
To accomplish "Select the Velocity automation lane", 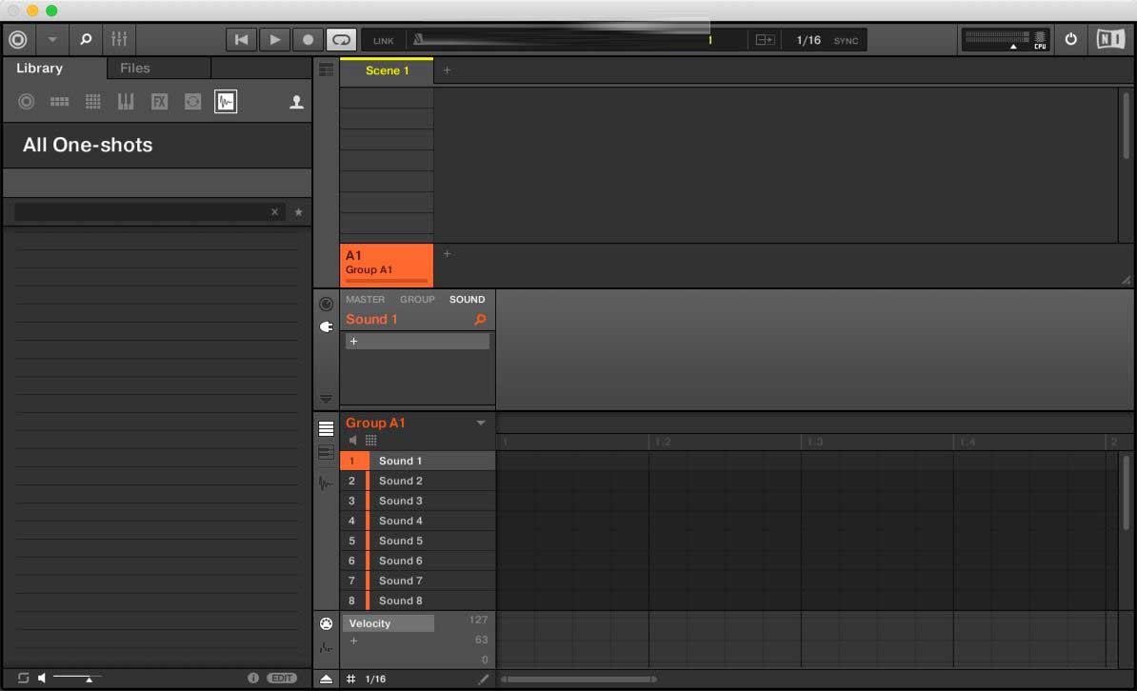I will tap(388, 622).
